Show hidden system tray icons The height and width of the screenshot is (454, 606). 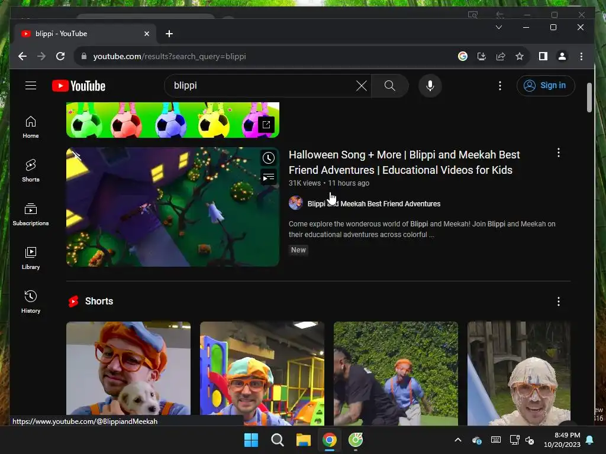coord(458,440)
